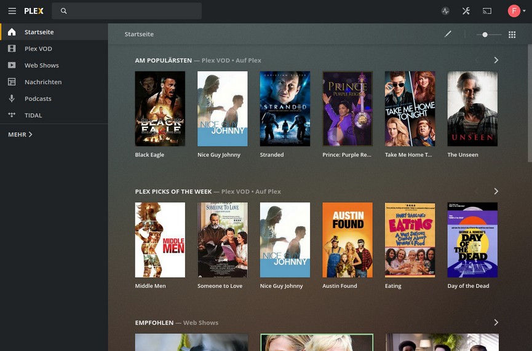Screen dimensions: 532x351
Task: Open the EMPFOHLEN section heading
Action: tap(154, 323)
